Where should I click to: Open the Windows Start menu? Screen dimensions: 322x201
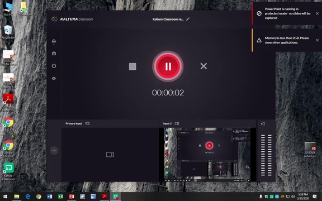6,197
